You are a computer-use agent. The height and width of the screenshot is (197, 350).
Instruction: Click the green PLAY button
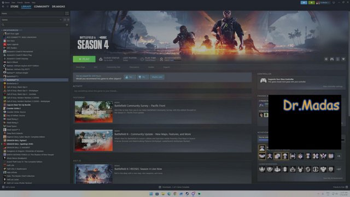point(84,59)
